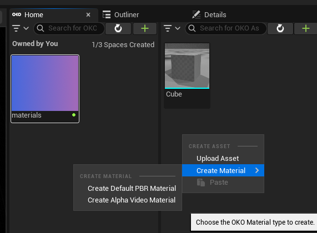Click the magnifier icon in the spaces search
Screen dimensions: 317x233
[x=41, y=28]
